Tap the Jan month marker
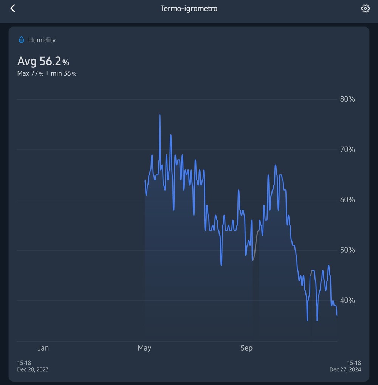 (x=43, y=348)
